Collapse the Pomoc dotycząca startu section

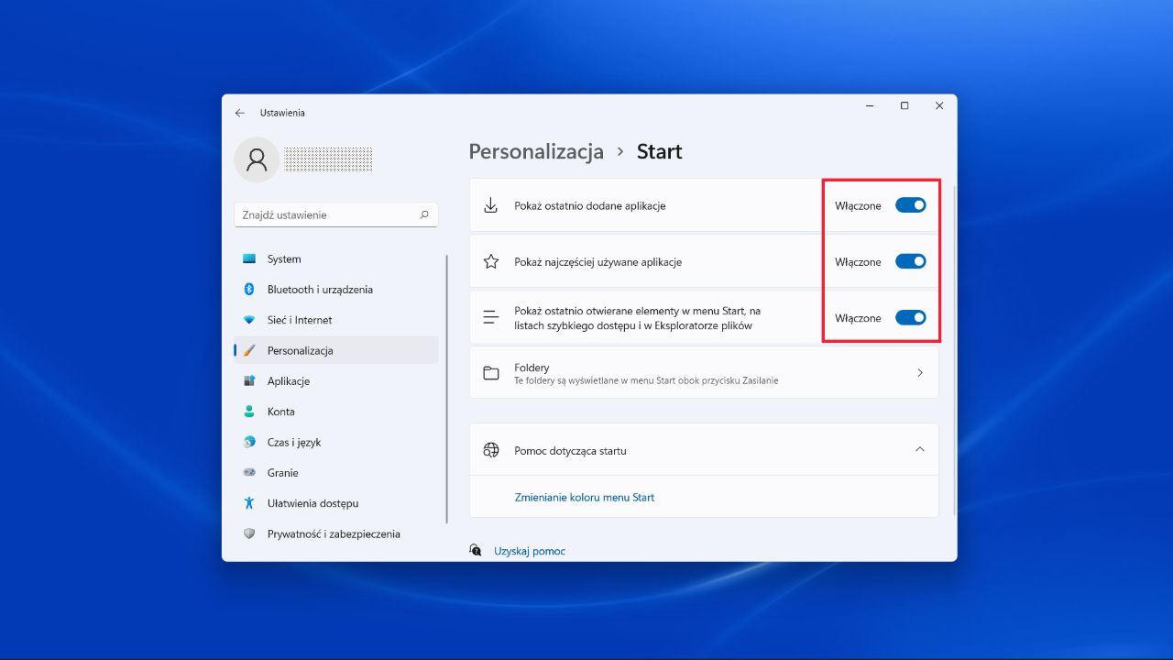click(920, 449)
